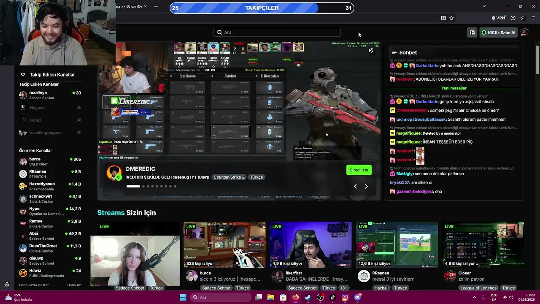540x304 pixels.
Task: Open the user profile avatar at top right
Action: [x=524, y=33]
